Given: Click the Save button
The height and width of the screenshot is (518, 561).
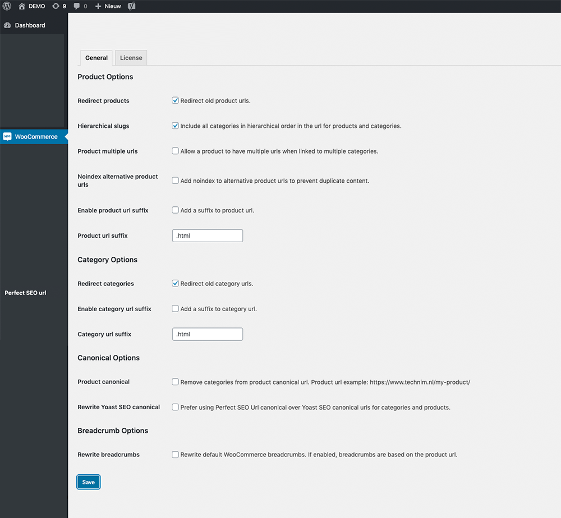Looking at the screenshot, I should point(89,482).
